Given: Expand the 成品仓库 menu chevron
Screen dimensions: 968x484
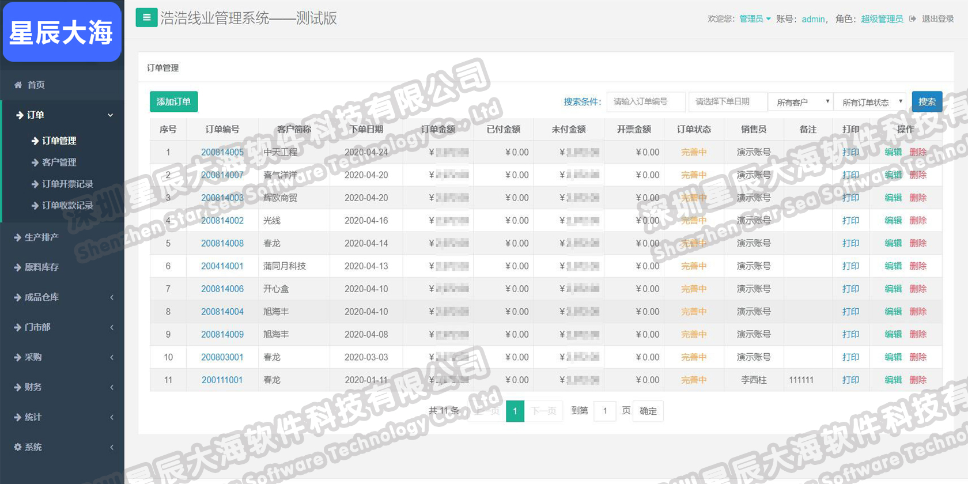Looking at the screenshot, I should (x=112, y=297).
